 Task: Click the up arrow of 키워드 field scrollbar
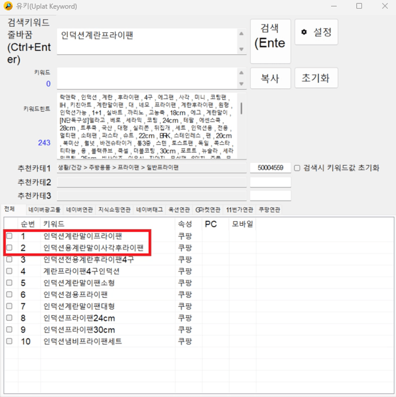tap(241, 73)
